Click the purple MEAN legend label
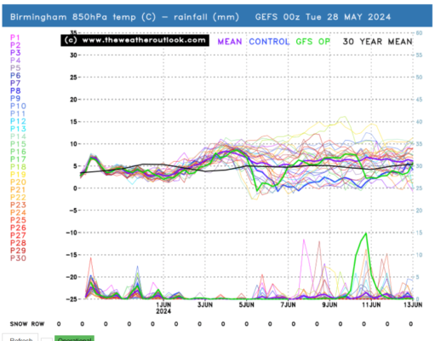This screenshot has width=435, height=341. [230, 42]
